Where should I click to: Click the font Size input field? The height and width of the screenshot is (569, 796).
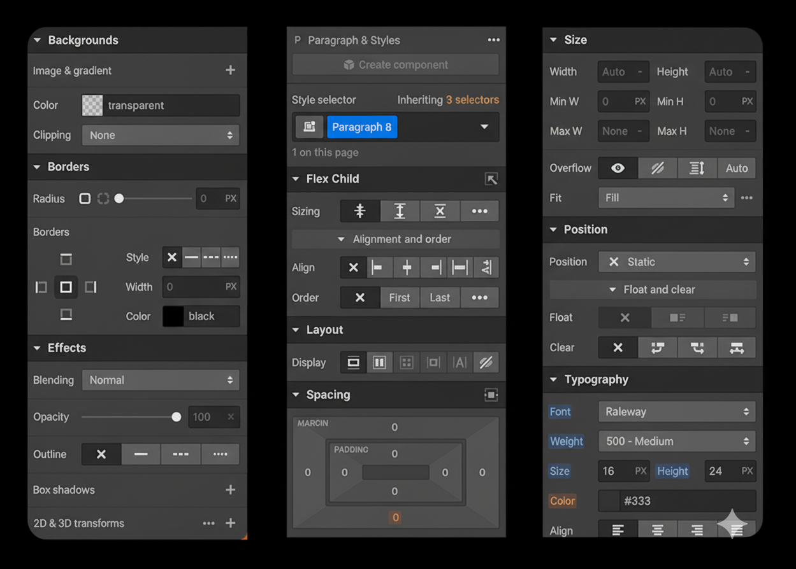(x=615, y=471)
